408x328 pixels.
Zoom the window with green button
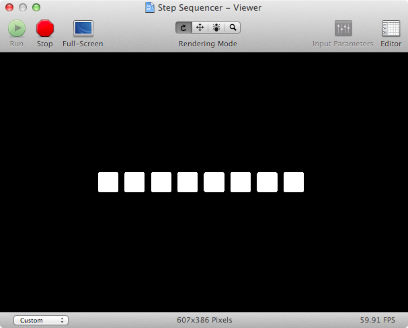tap(36, 7)
